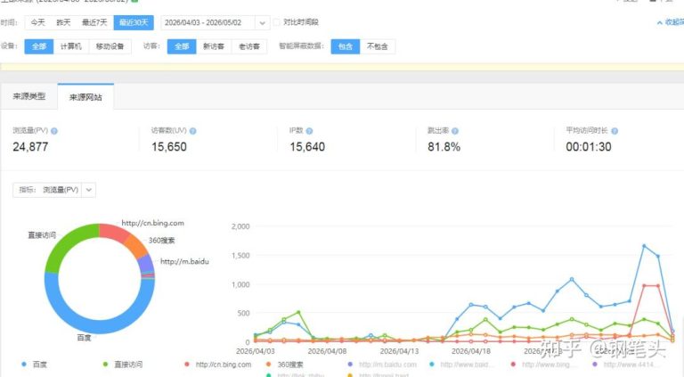This screenshot has width=684, height=377.
Task: Click the 2026/04/18 axis label
Action: pyautogui.click(x=471, y=351)
